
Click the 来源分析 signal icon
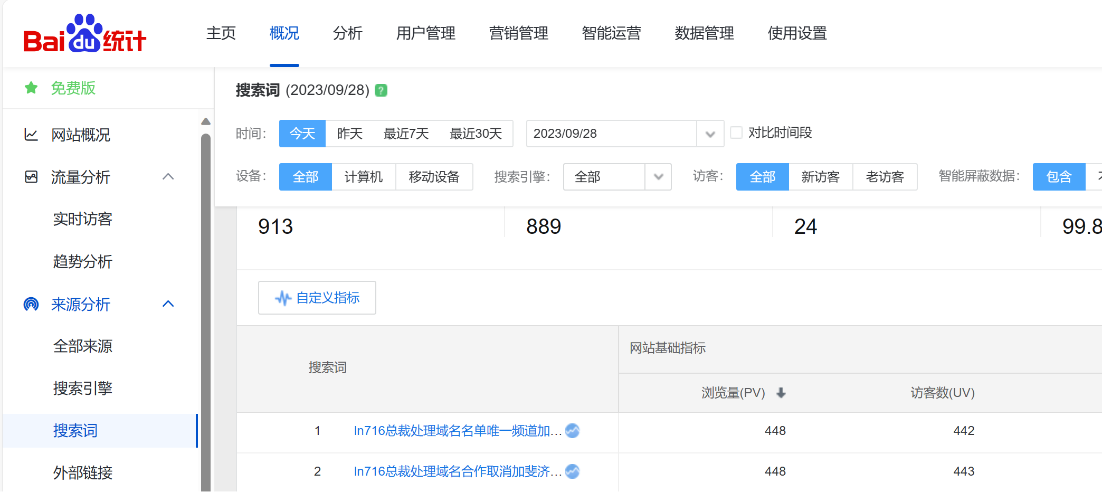pos(31,304)
